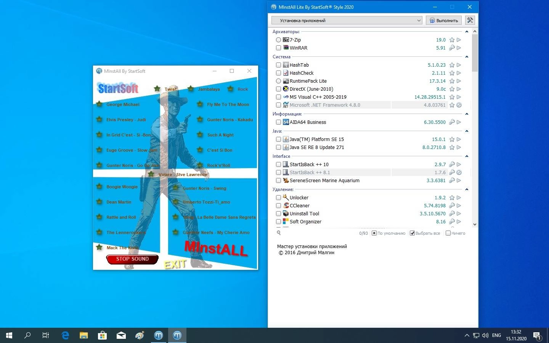Image resolution: width=549 pixels, height=343 pixels.
Task: Click the star beside George Michael in the MInstAll music window
Action: 99,104
